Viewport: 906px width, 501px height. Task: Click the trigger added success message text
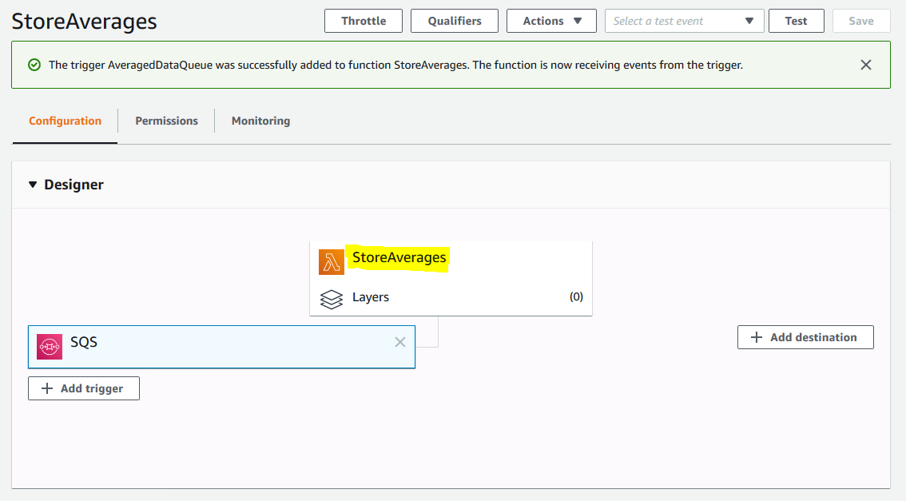click(395, 65)
